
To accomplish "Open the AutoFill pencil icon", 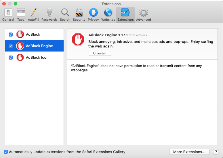I will [34, 12].
